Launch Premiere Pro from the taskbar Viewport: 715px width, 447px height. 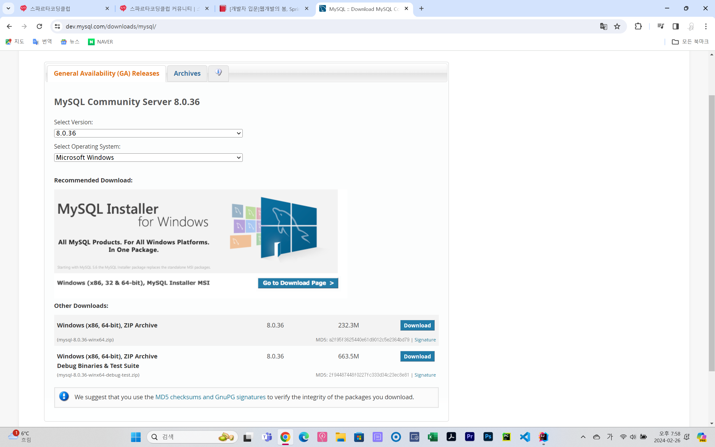point(470,437)
